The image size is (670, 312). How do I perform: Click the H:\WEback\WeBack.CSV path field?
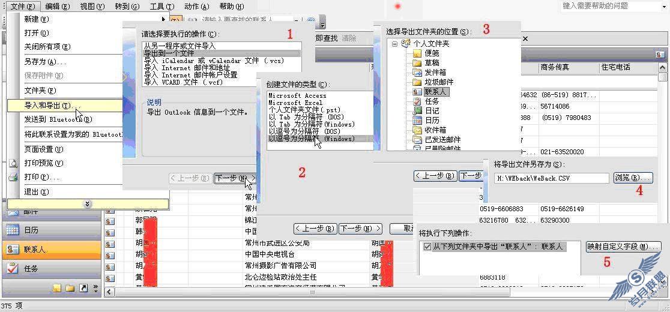(551, 178)
